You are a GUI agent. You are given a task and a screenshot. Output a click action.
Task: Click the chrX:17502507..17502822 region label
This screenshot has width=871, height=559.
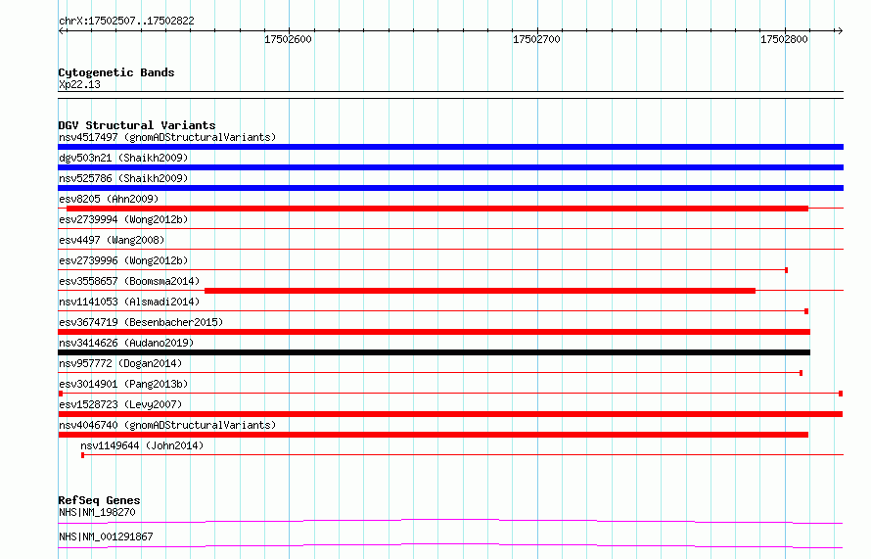[x=126, y=22]
